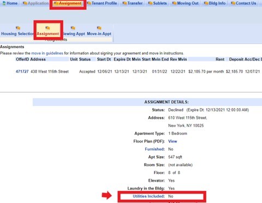Click the address 438 West 116th Street
The height and width of the screenshot is (203, 262).
pyautogui.click(x=50, y=71)
